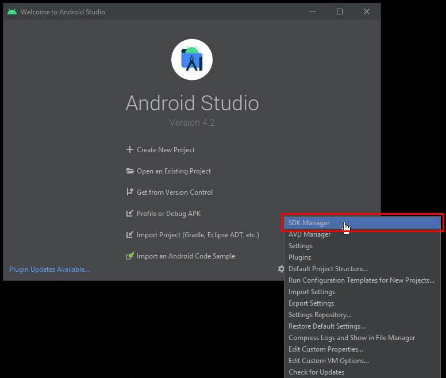Click Import Settings menu entry
The image size is (446, 378).
pyautogui.click(x=362, y=292)
